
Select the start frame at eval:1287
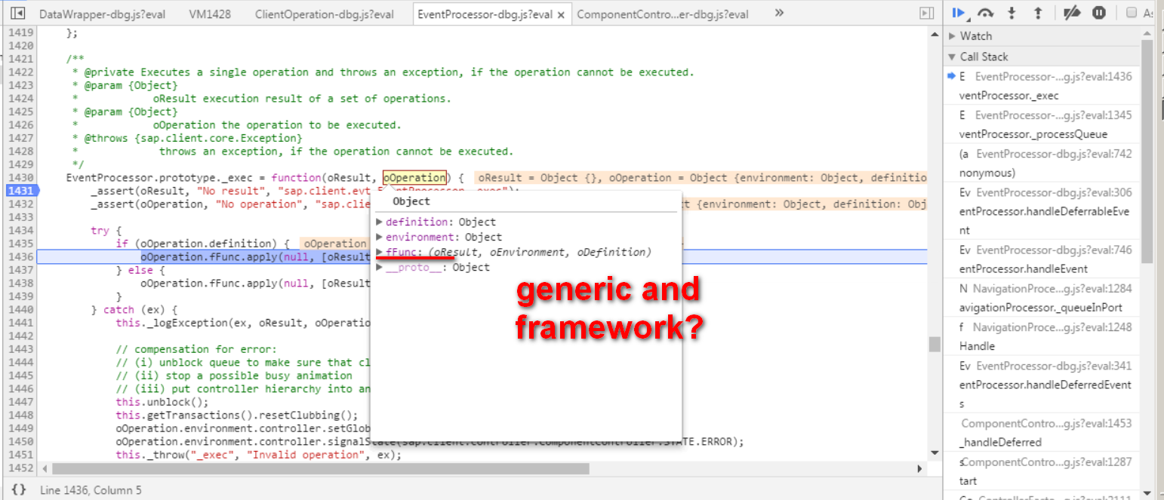(1041, 471)
